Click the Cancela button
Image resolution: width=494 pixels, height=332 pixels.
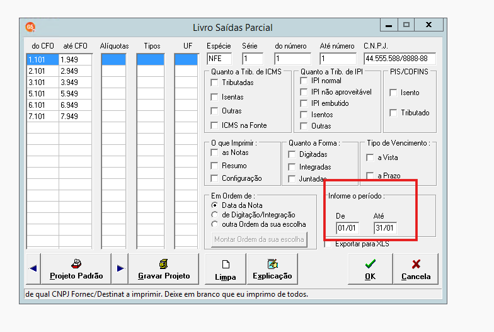coord(416,268)
